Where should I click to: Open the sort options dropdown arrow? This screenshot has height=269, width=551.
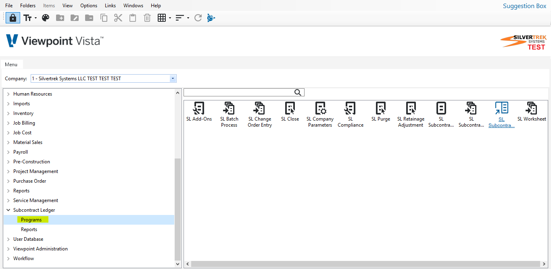click(188, 18)
